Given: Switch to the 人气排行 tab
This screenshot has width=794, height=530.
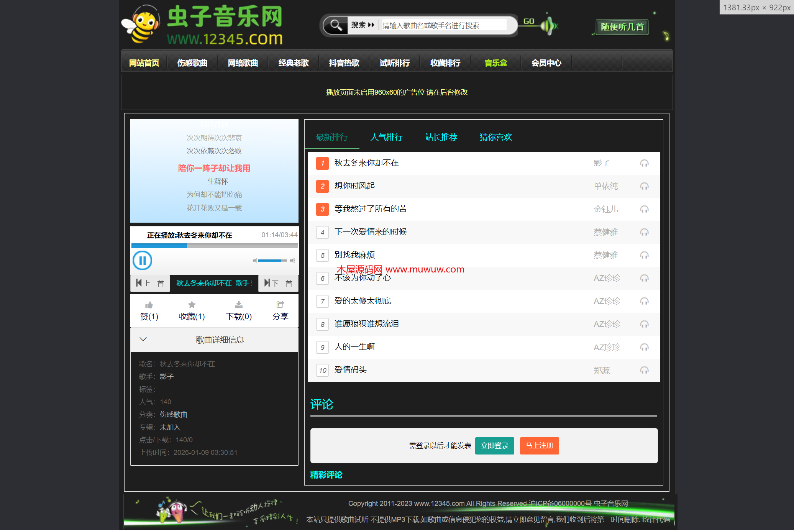Looking at the screenshot, I should pyautogui.click(x=386, y=137).
